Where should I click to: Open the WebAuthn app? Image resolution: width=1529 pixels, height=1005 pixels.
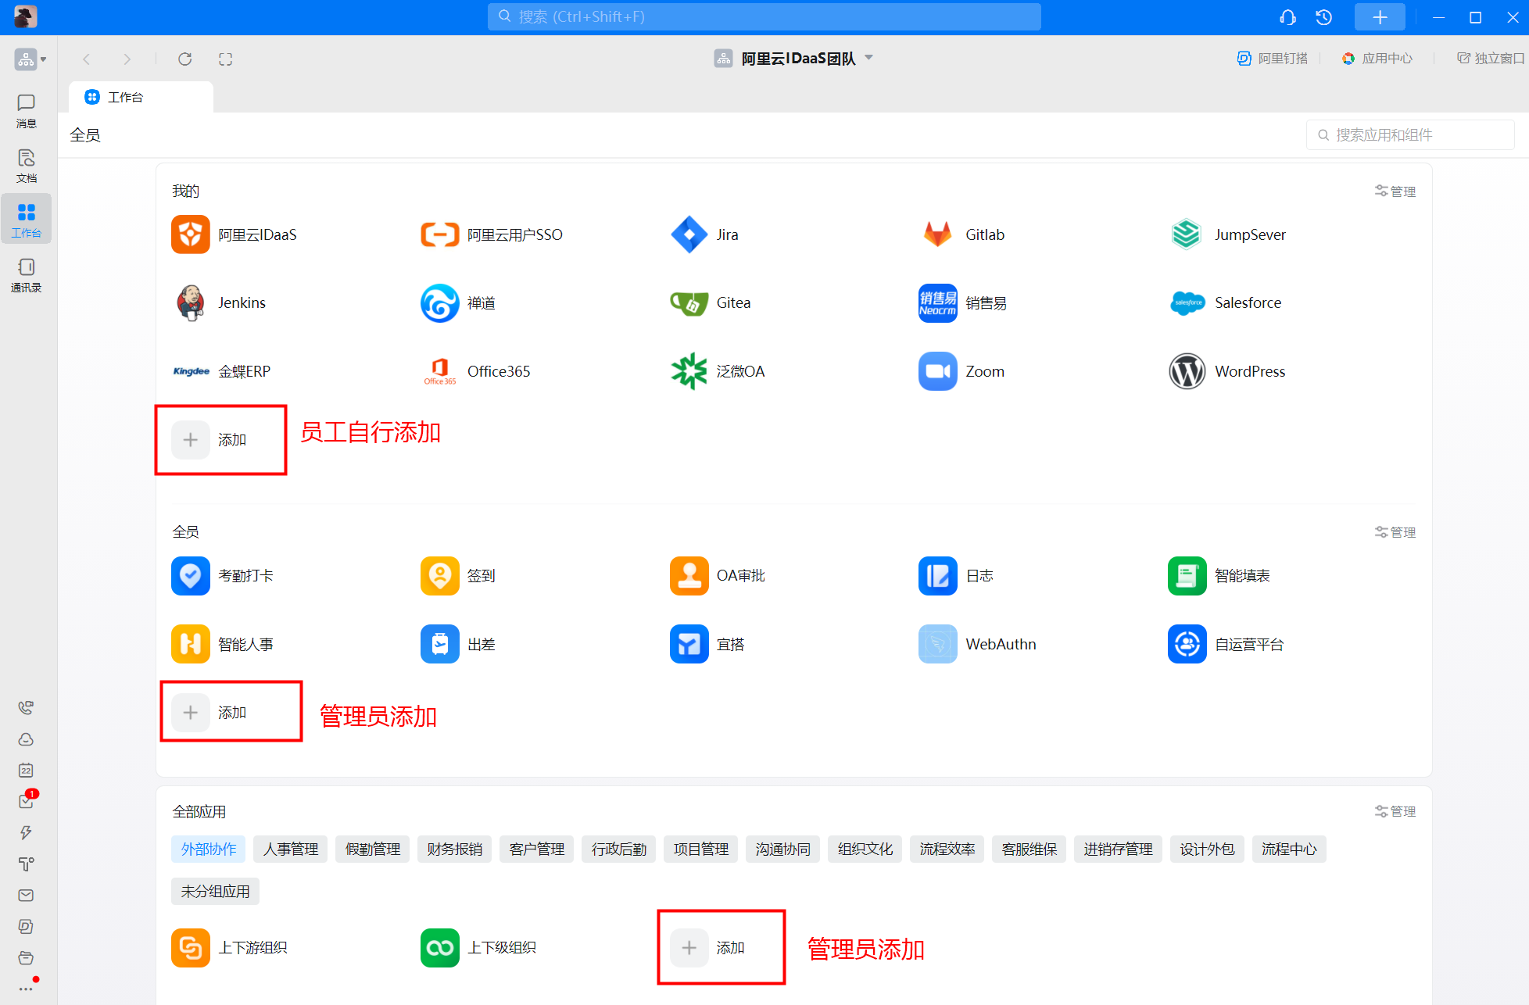pyautogui.click(x=978, y=644)
